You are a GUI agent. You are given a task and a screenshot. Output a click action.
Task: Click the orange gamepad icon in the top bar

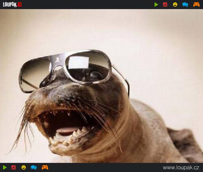pyautogui.click(x=196, y=5)
